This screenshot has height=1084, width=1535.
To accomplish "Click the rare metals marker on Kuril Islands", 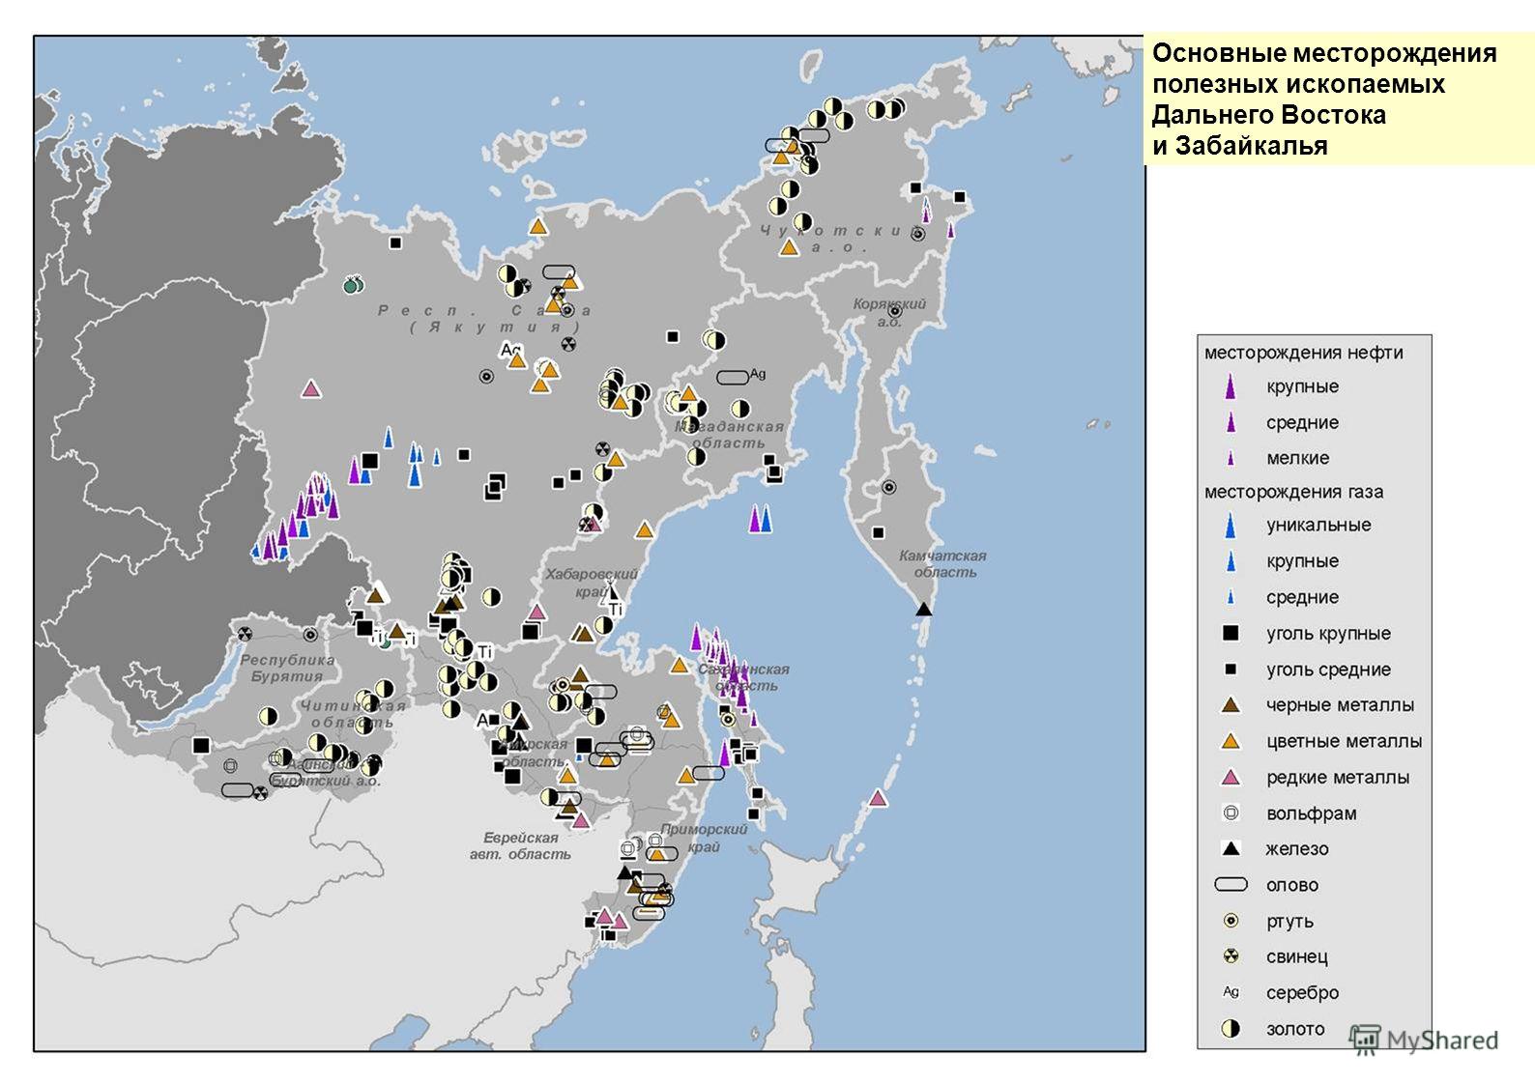I will tap(878, 798).
